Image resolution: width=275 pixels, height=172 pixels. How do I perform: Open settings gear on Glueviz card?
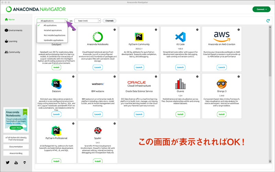(197, 76)
